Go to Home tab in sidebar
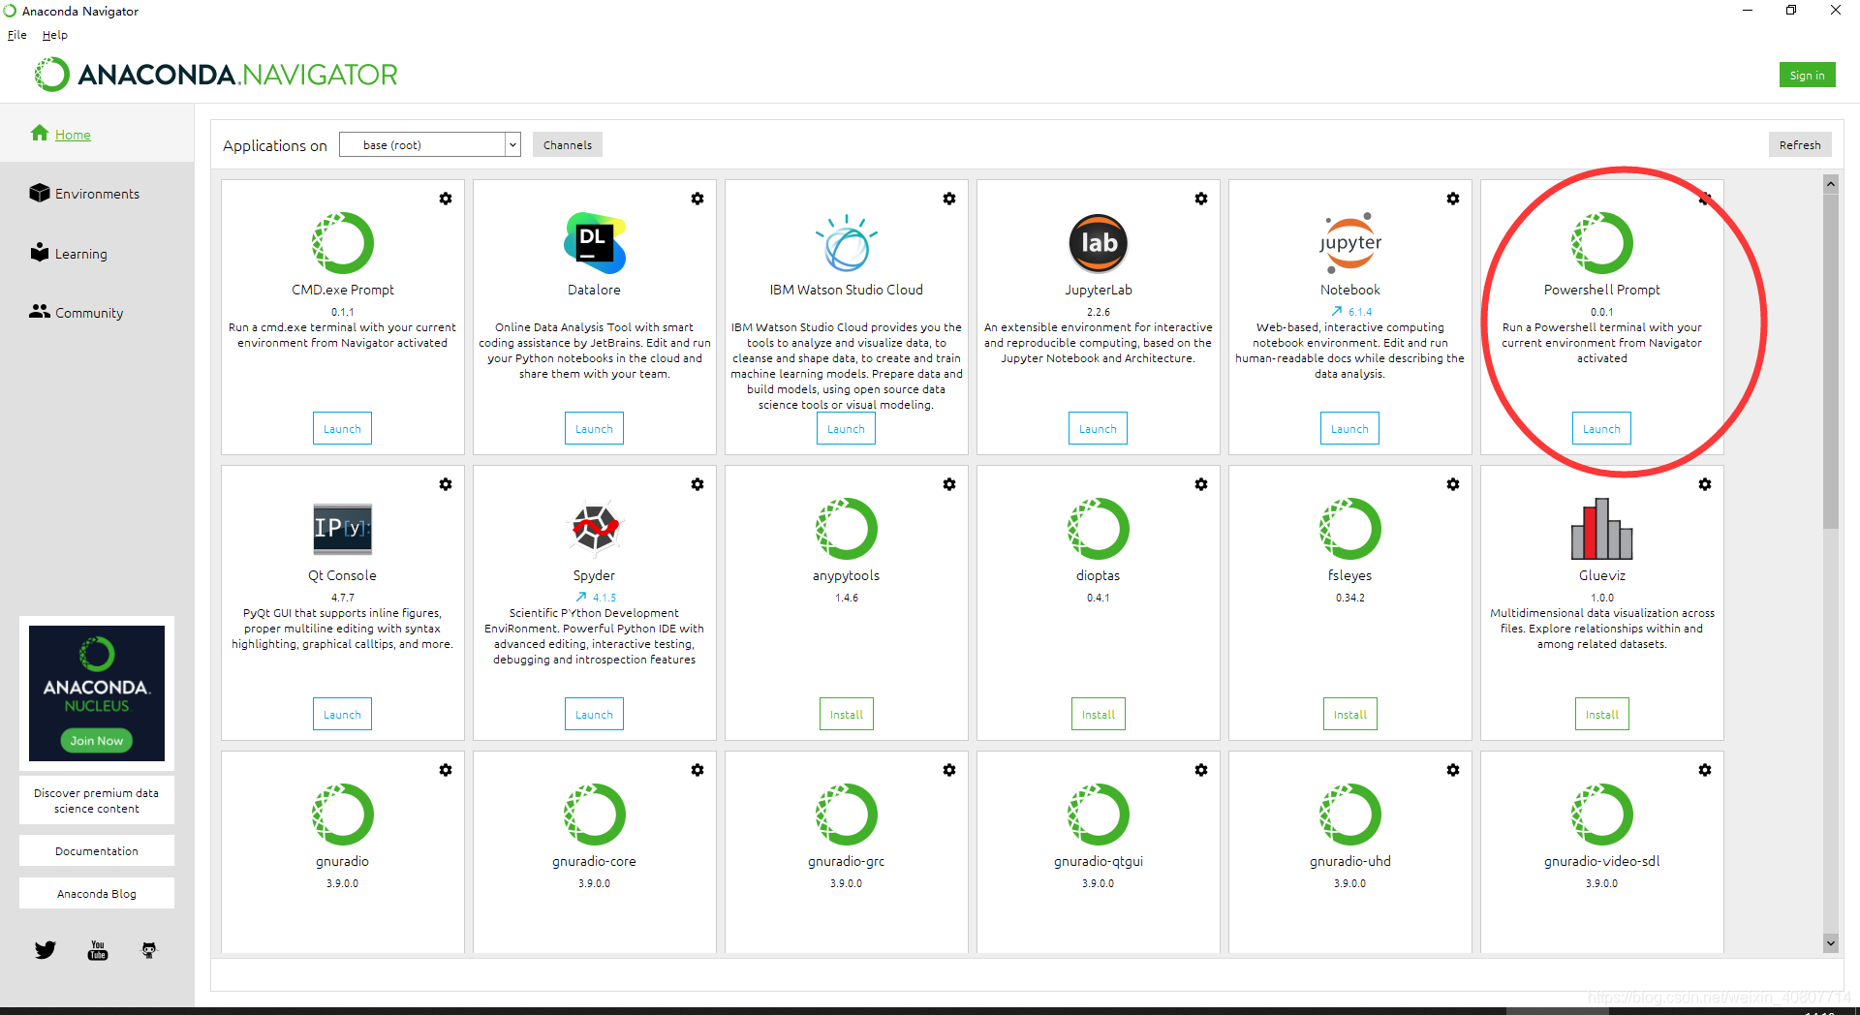The width and height of the screenshot is (1860, 1015). 73,135
